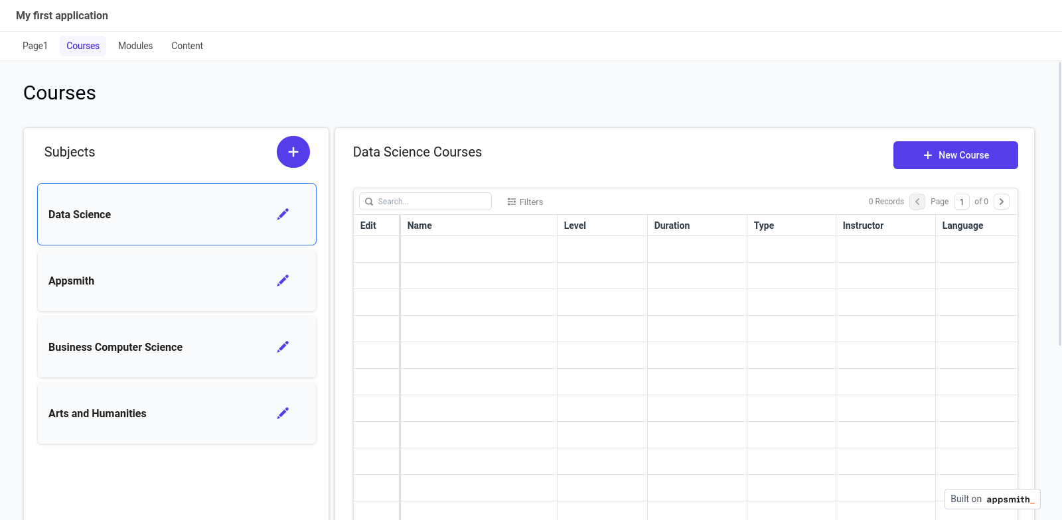The width and height of the screenshot is (1062, 520).
Task: Edit Business Computer Science via pencil icon
Action: coord(283,347)
